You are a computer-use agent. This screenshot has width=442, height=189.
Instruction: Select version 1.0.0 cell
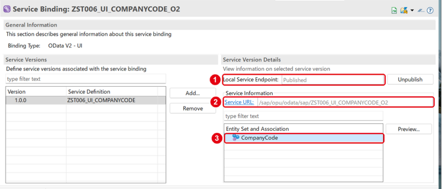click(x=36, y=100)
